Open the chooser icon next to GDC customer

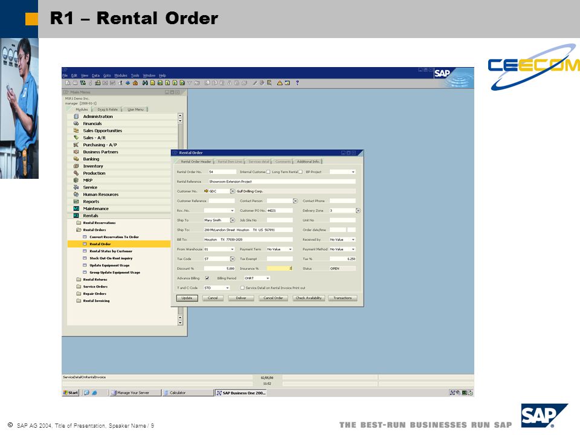[x=232, y=192]
